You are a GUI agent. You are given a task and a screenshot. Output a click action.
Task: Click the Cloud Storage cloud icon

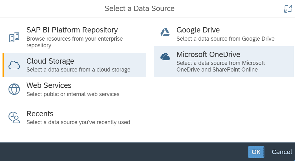tap(14, 65)
